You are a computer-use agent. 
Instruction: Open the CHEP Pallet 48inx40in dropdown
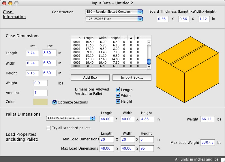click(70, 118)
